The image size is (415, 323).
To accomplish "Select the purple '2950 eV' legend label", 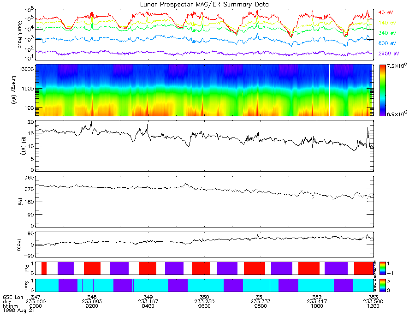I will [389, 54].
